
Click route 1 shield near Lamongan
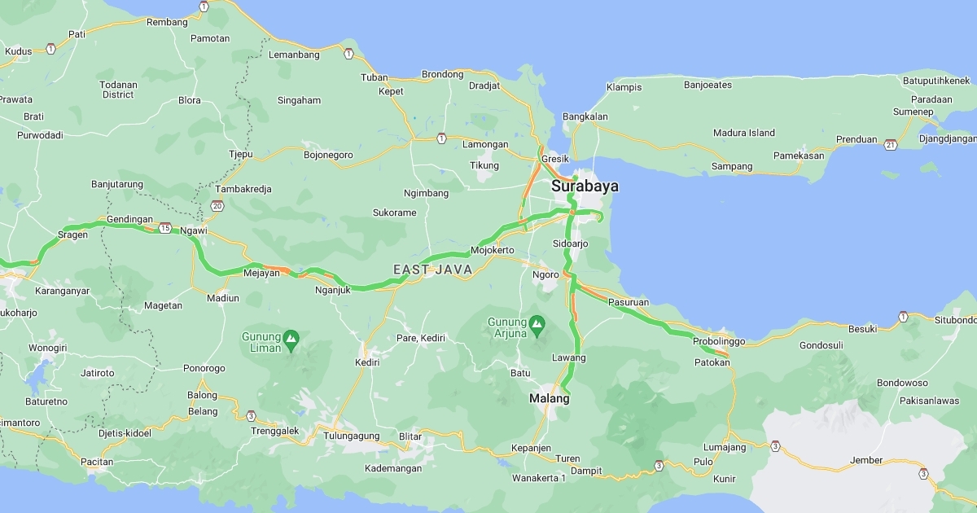click(440, 137)
